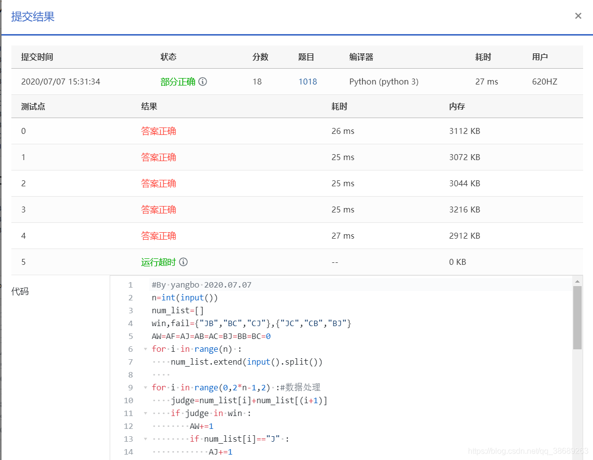Viewport: 593px width, 460px height.
Task: Click the info icon beside 运行超时
Action: coord(183,262)
